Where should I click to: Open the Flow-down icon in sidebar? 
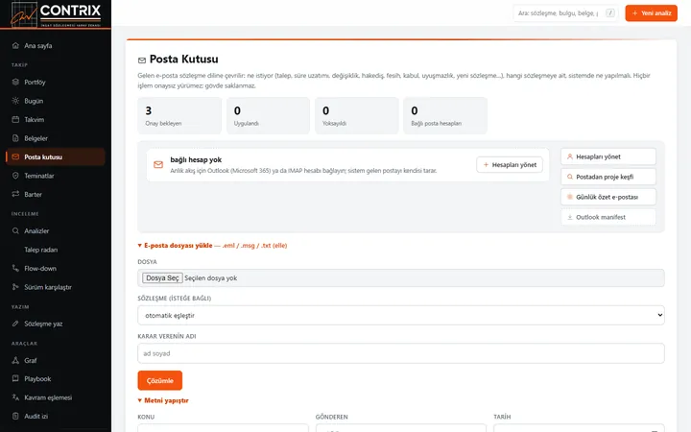click(15, 268)
